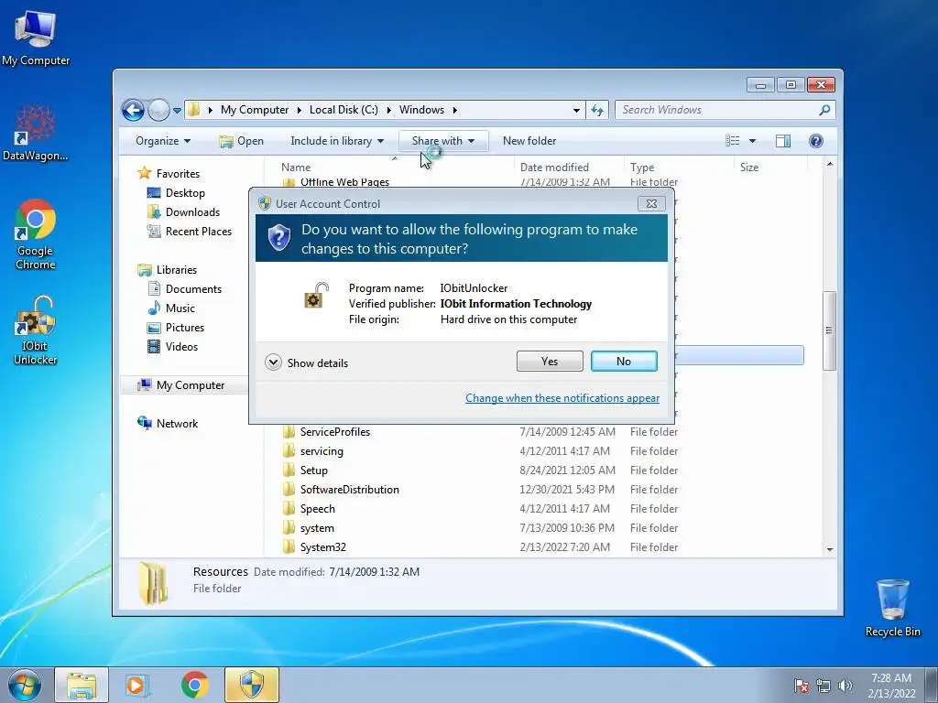Click the scrollbar down arrow in file list
The width and height of the screenshot is (938, 703).
pos(829,549)
